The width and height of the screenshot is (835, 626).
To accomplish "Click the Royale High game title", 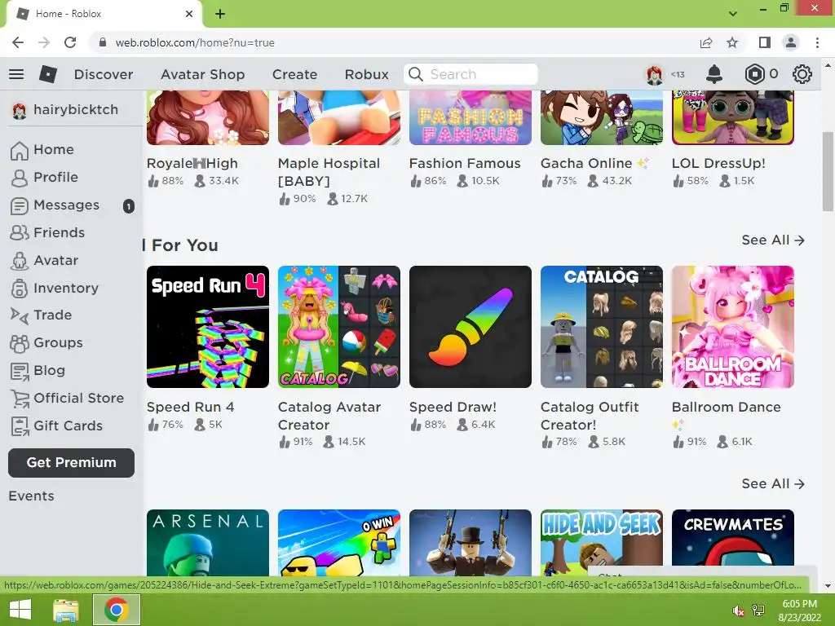I will click(192, 163).
